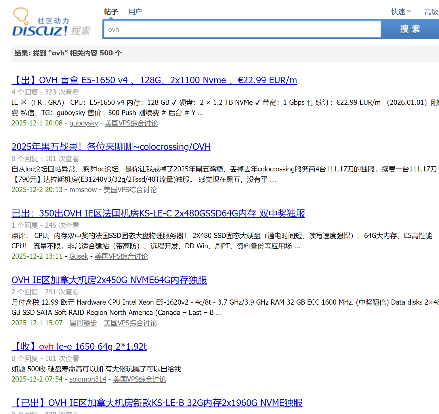
Task: View mmshow's user profile
Action: pos(83,190)
